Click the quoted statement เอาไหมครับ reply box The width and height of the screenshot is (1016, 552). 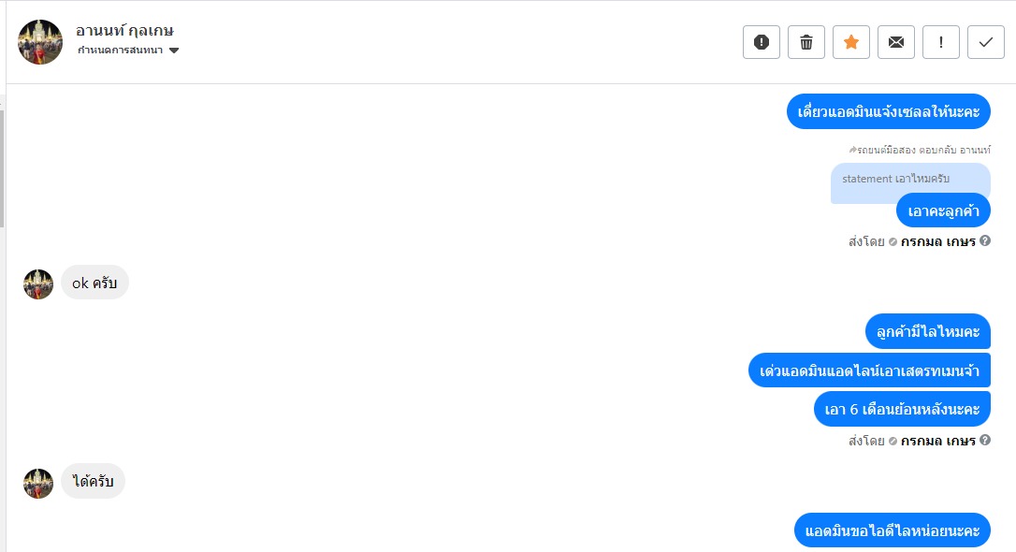click(896, 179)
